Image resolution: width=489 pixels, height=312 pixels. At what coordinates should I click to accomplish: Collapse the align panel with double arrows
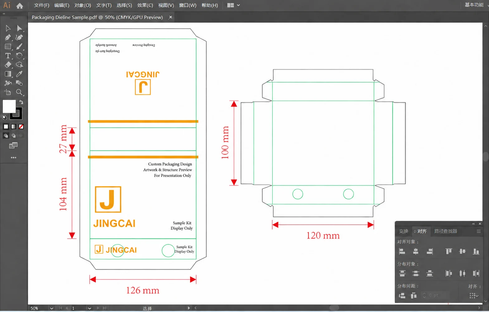[x=473, y=224]
